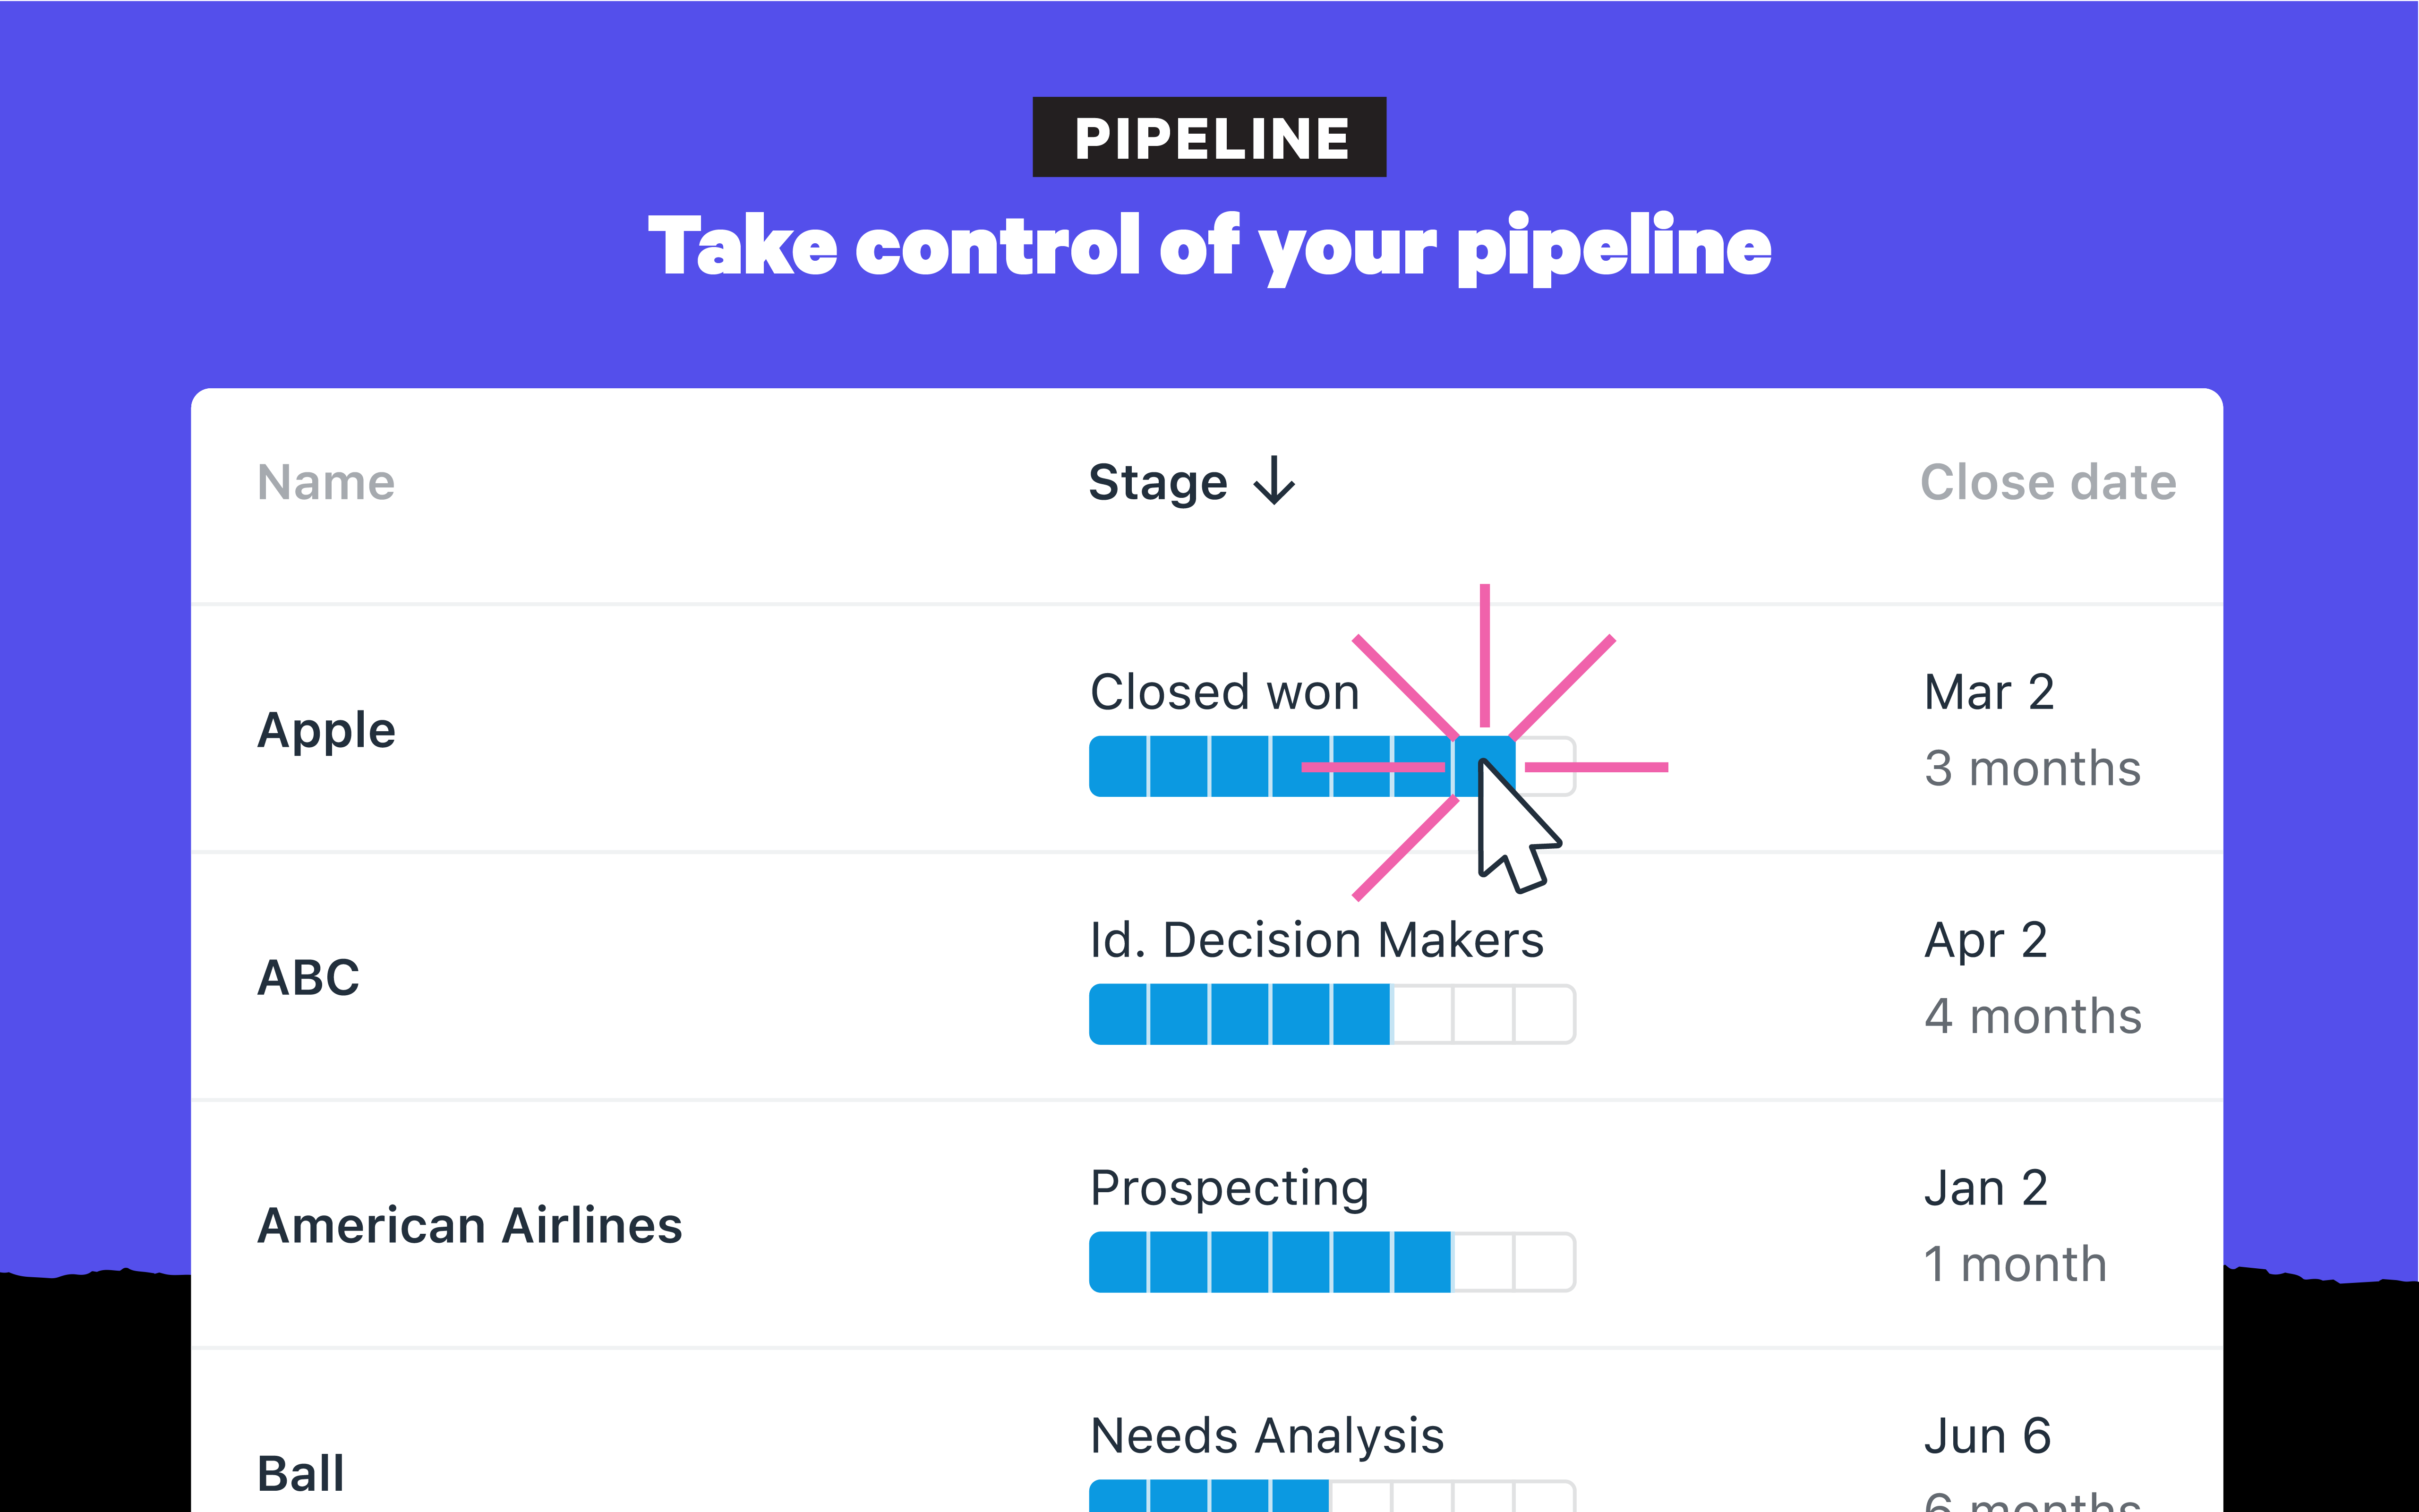Select the Apr 2 close date
The width and height of the screenshot is (2419, 1512).
click(x=1985, y=940)
